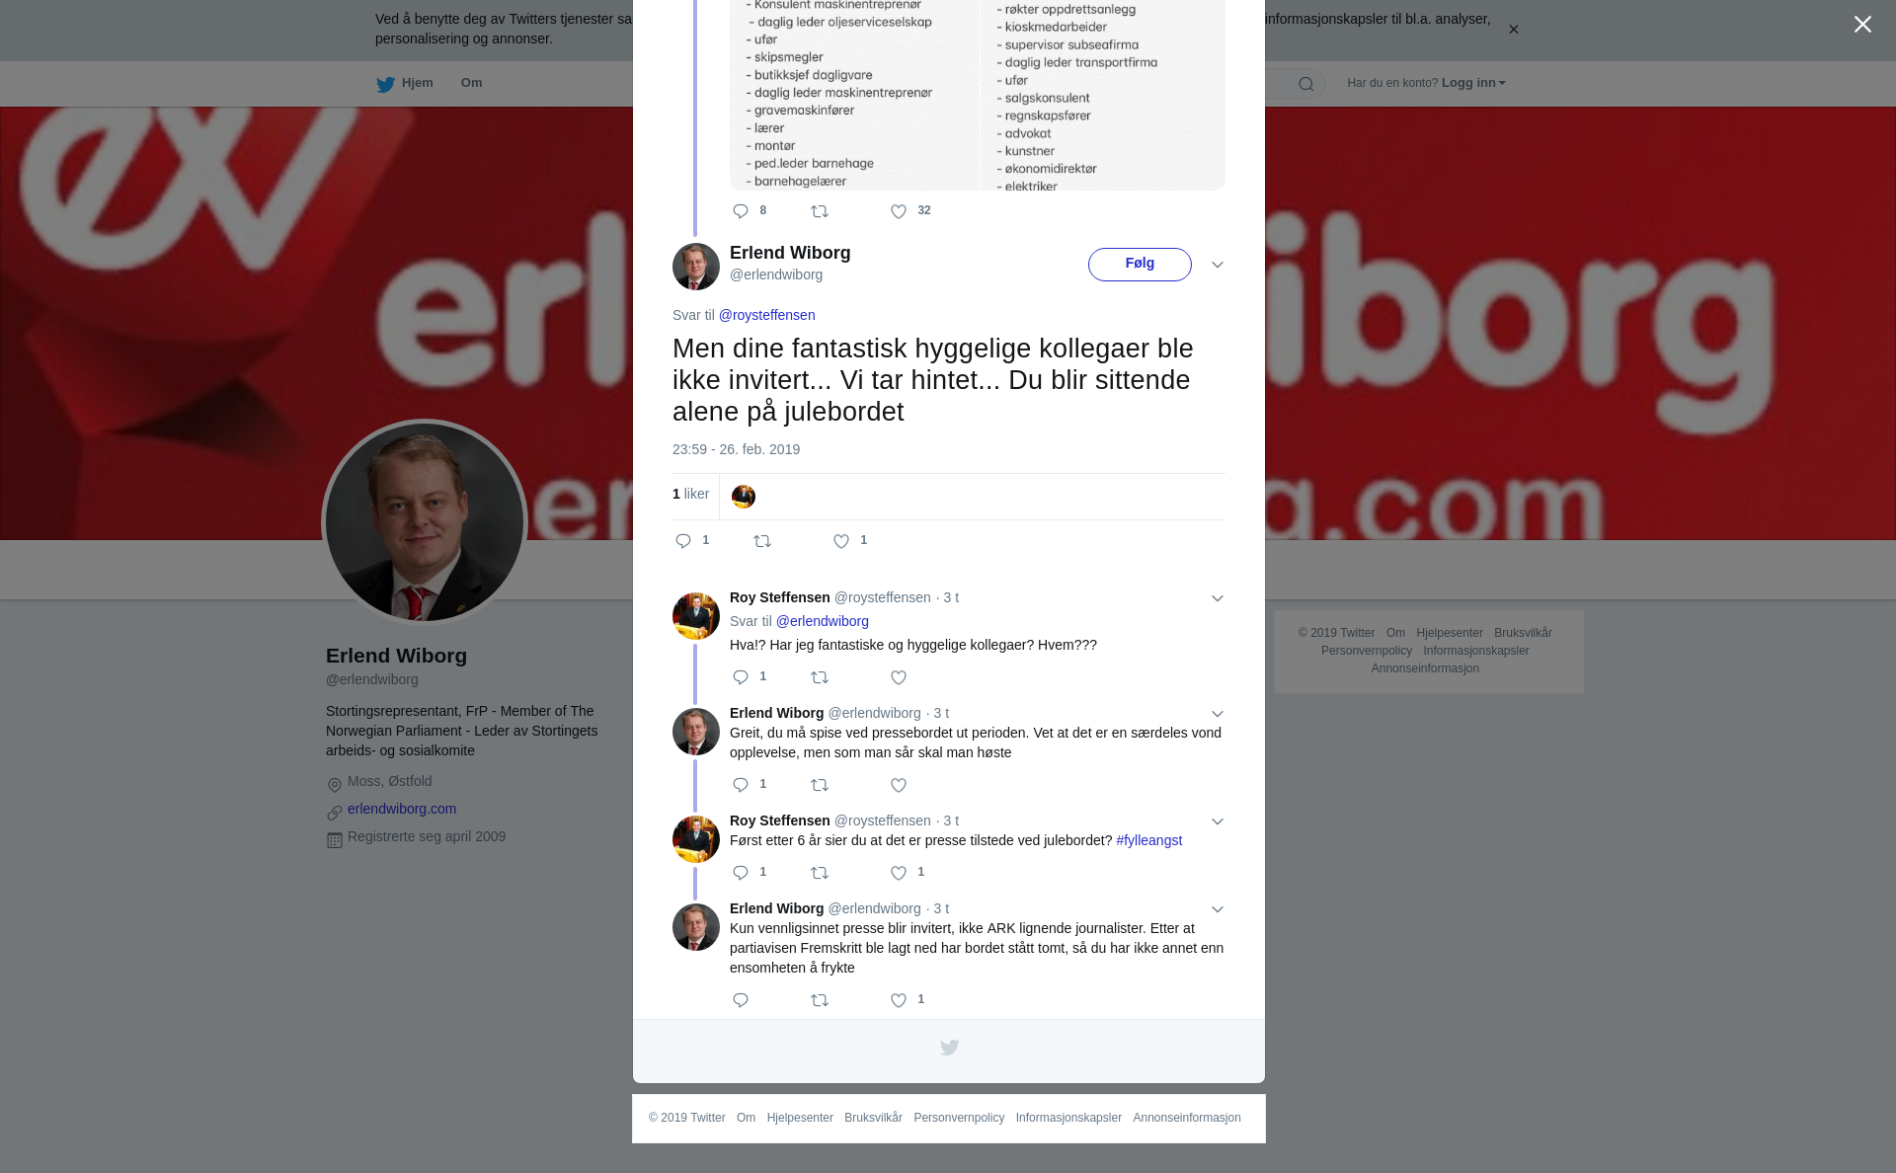The width and height of the screenshot is (1896, 1173).
Task: Like the 'Kun vennligsinnet presse' reply
Action: 899,1000
